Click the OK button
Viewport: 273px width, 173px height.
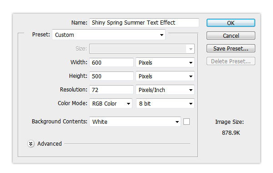point(231,23)
